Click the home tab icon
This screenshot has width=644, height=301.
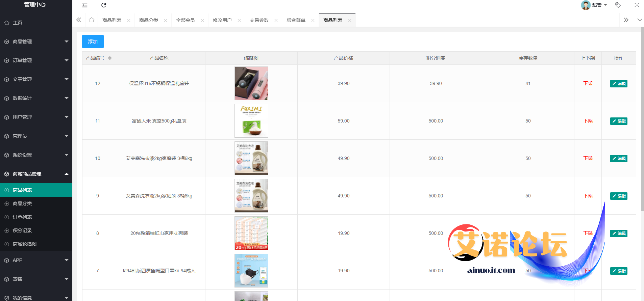92,20
